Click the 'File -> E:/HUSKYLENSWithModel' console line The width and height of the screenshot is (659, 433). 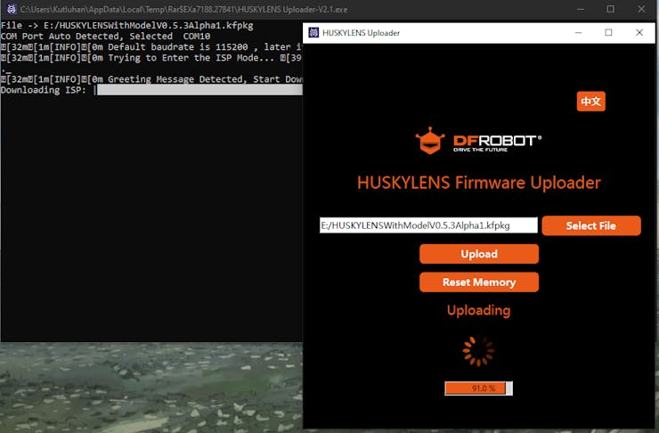[127, 25]
